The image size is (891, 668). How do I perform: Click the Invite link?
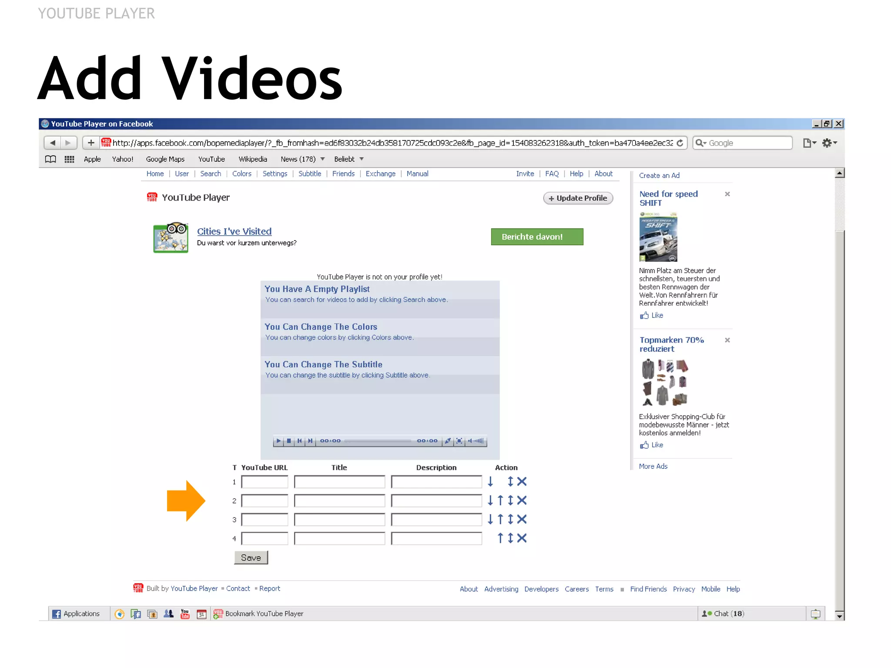(525, 174)
